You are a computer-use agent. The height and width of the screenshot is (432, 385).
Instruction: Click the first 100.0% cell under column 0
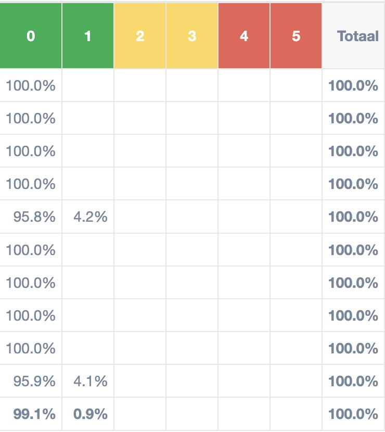pyautogui.click(x=31, y=85)
